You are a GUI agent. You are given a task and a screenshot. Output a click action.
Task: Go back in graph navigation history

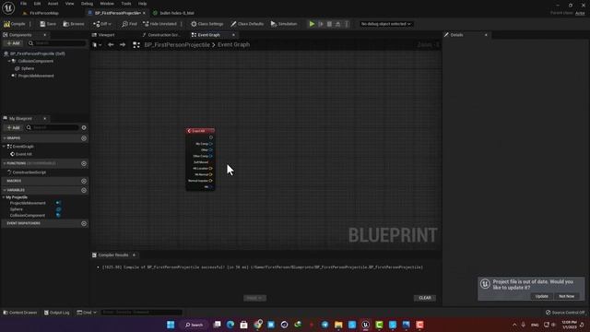[111, 44]
